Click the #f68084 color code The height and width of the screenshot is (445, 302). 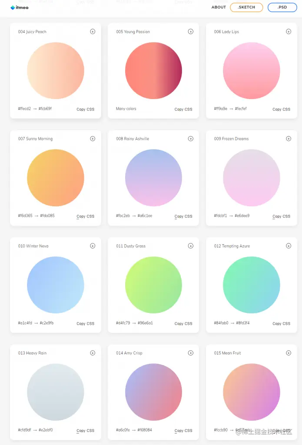click(145, 430)
